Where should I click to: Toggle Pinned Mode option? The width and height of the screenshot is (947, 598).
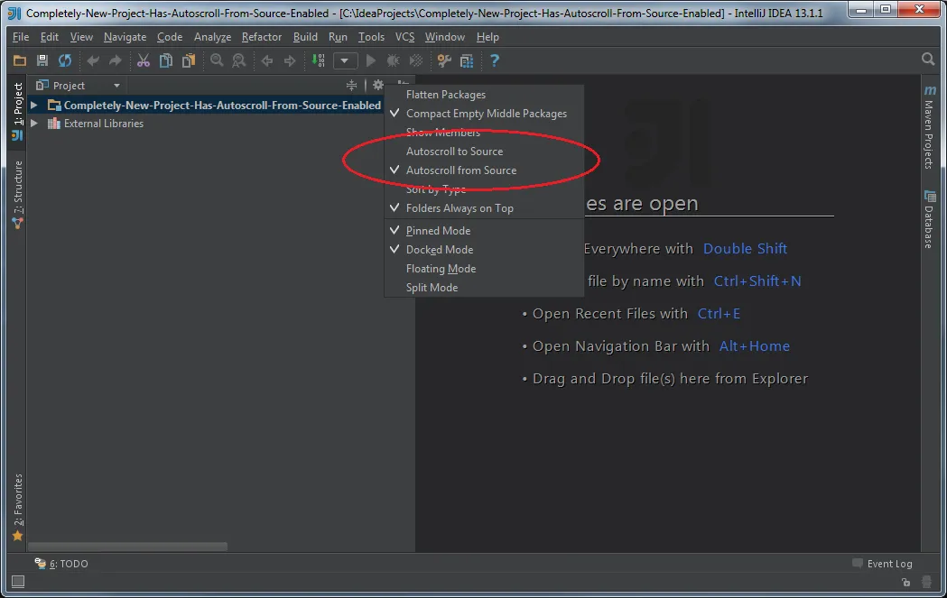pyautogui.click(x=484, y=231)
